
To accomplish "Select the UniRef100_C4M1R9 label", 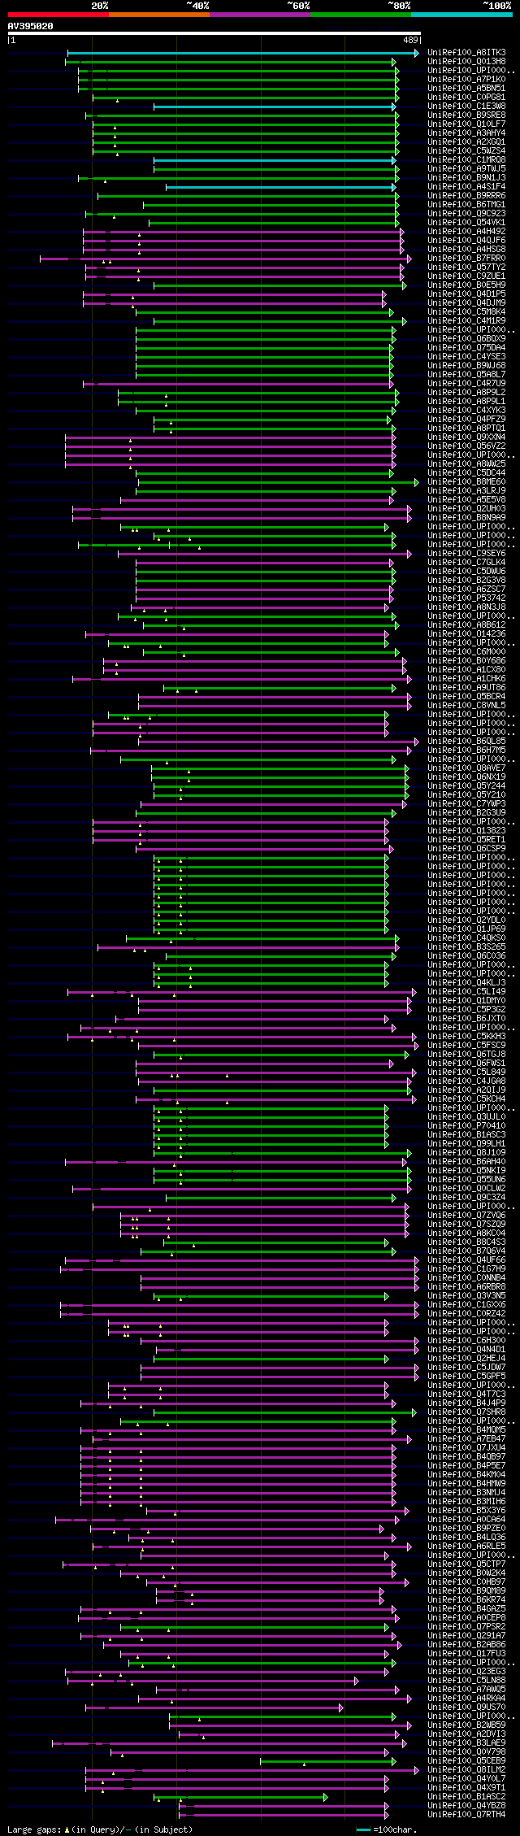I will coord(466,321).
